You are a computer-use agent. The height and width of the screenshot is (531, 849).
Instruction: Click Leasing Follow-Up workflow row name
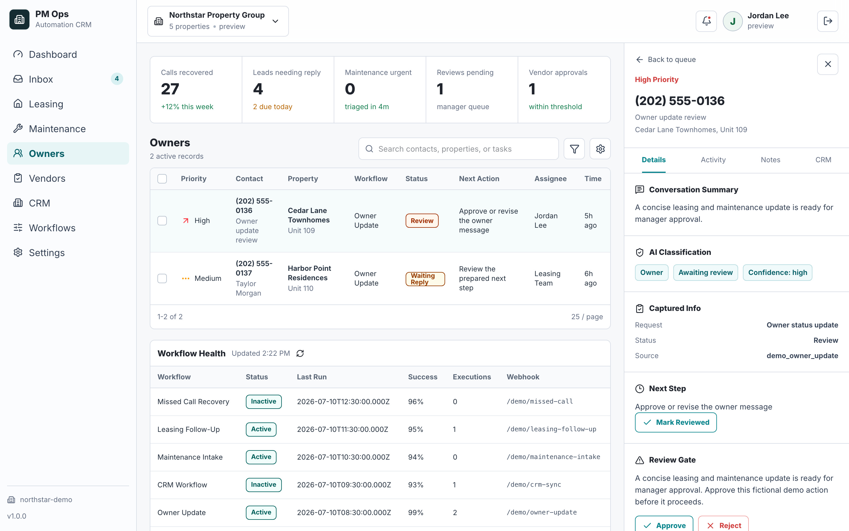188,429
